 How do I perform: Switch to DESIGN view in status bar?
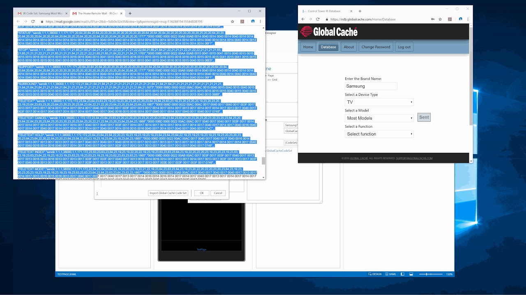(x=375, y=274)
